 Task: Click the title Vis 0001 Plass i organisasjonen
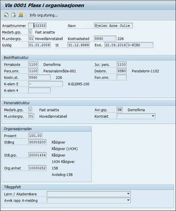[44, 5]
